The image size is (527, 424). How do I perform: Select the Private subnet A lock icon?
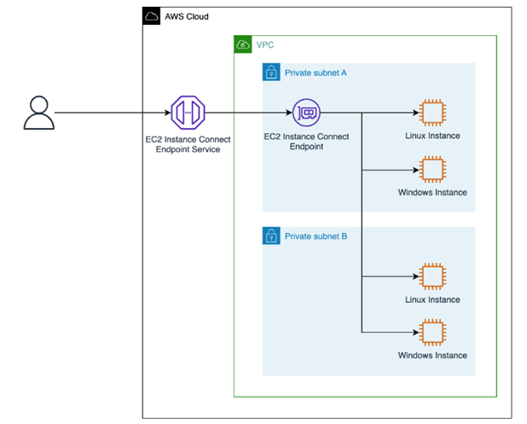[x=271, y=73]
